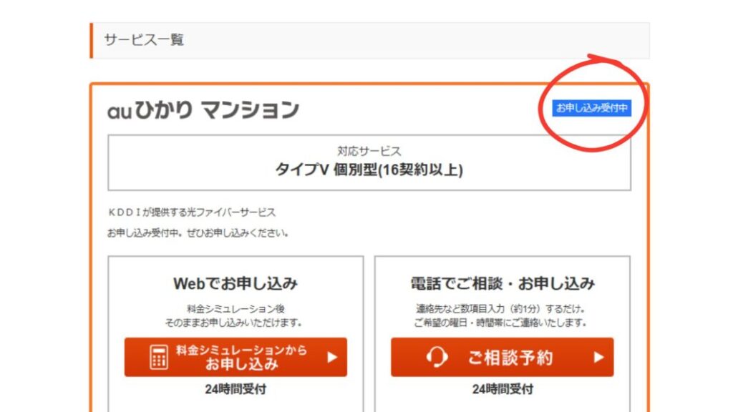Click the Webでお申し込み heading
Viewport: 733px width, 412px height.
click(x=236, y=283)
